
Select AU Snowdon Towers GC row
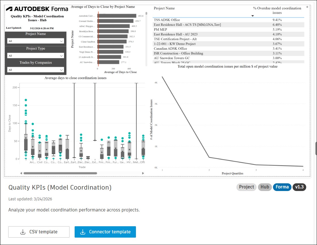click(x=228, y=58)
